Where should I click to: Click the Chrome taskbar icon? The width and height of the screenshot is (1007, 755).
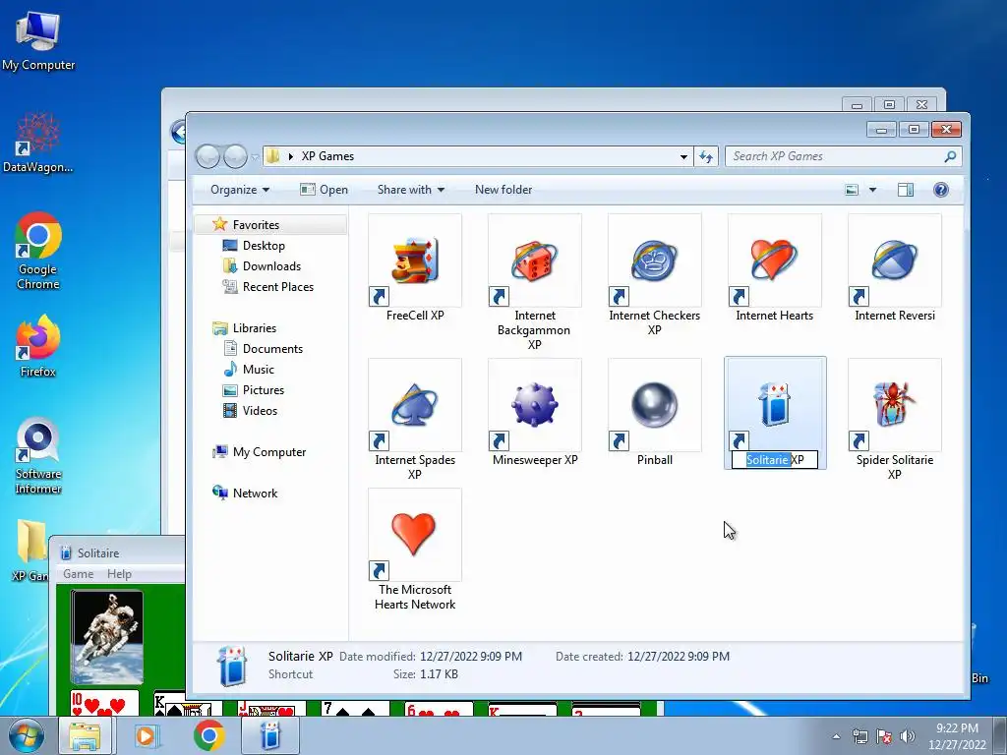click(x=208, y=735)
